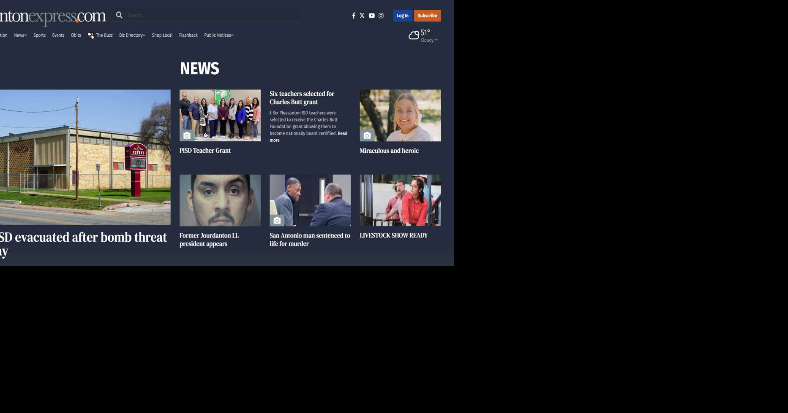The height and width of the screenshot is (413, 788).
Task: Click the Subscribe button
Action: pos(427,16)
